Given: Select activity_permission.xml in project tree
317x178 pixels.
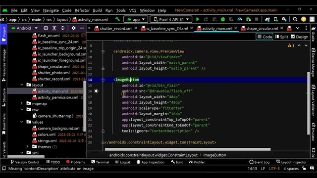Looking at the screenshot, I should tap(58, 97).
